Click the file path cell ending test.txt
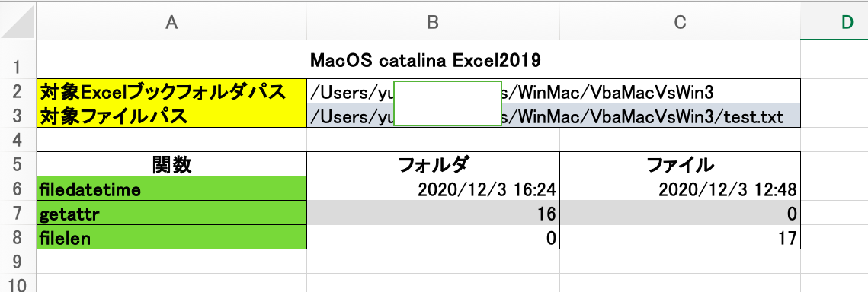The width and height of the screenshot is (868, 292). click(x=553, y=116)
